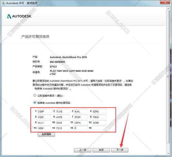Click activation code field 15 containing Z
172x157 pixels.
pyautogui.click(x=81, y=128)
